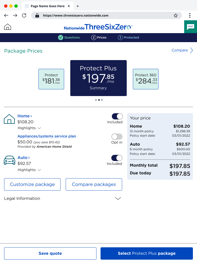The image size is (197, 264).
Task: Click the Monthly total $197.85 amount
Action: coord(180,166)
